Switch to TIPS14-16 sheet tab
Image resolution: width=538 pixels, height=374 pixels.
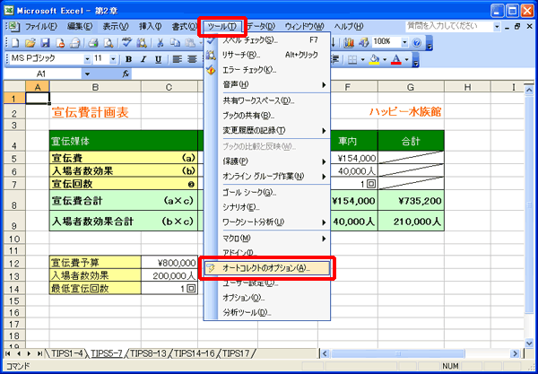click(195, 353)
